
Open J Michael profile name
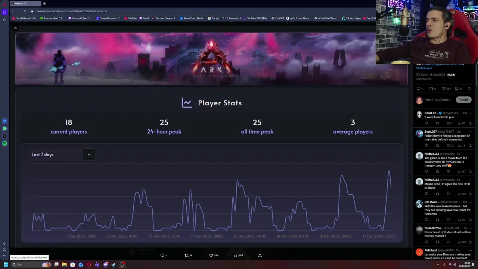[431, 250]
